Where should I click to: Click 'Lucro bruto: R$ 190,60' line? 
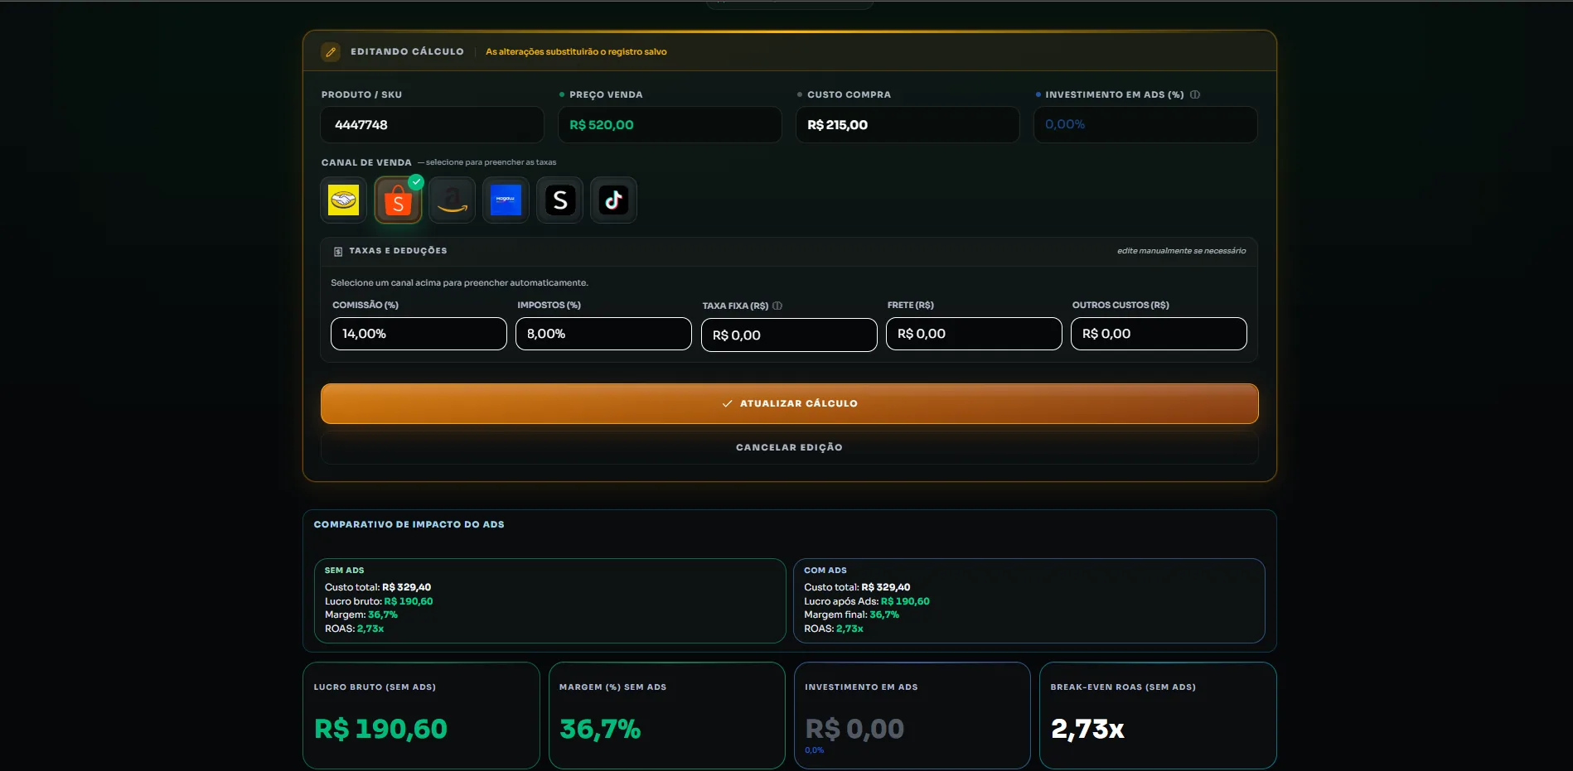pyautogui.click(x=379, y=601)
